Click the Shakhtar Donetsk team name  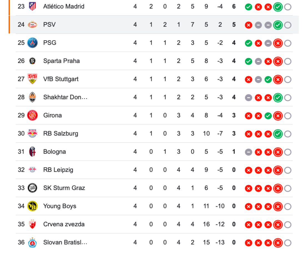tap(65, 97)
